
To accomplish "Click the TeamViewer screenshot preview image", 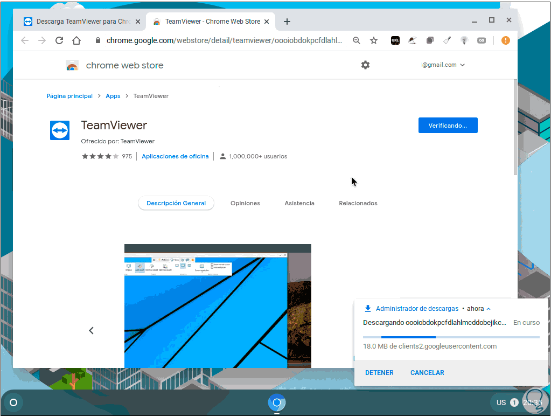I will (x=218, y=306).
